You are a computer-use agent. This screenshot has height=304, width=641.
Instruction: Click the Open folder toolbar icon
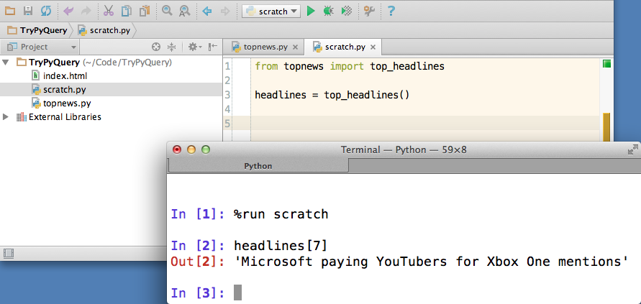[x=10, y=11]
